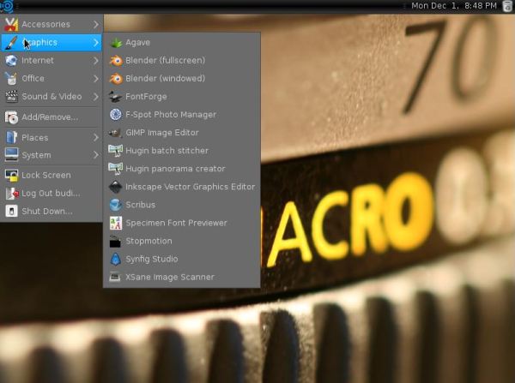Click the panel clock Mon Dec 1, 8:48 PM

coord(454,6)
